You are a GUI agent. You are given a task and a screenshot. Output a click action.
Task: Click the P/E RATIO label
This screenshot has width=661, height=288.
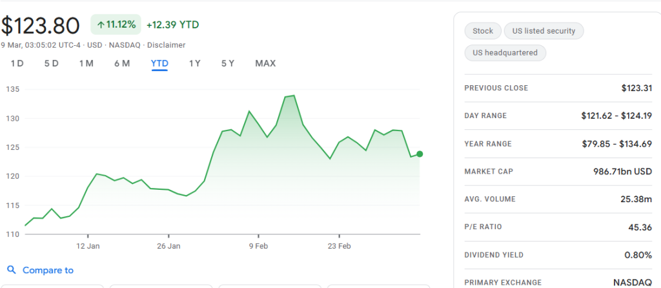(x=483, y=227)
